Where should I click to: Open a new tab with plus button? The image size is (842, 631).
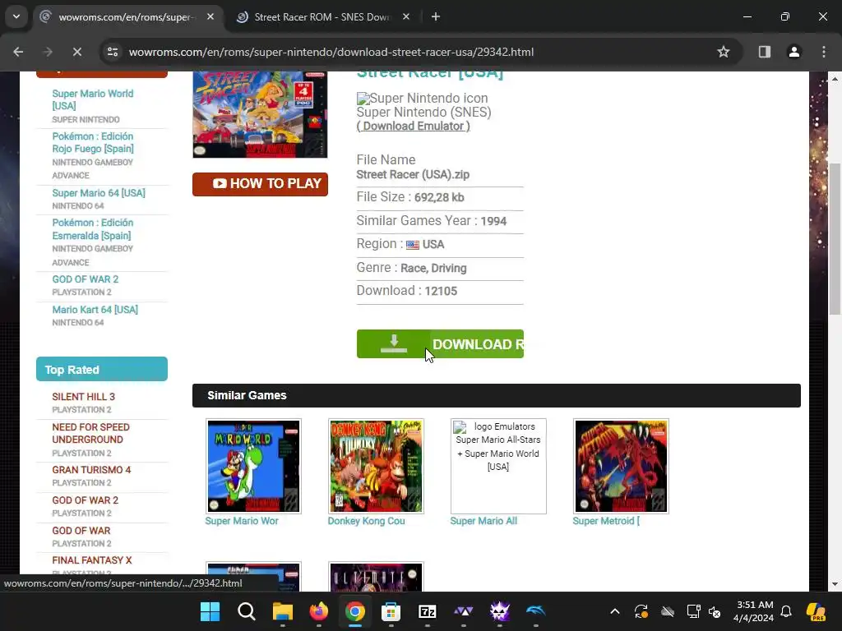click(436, 16)
